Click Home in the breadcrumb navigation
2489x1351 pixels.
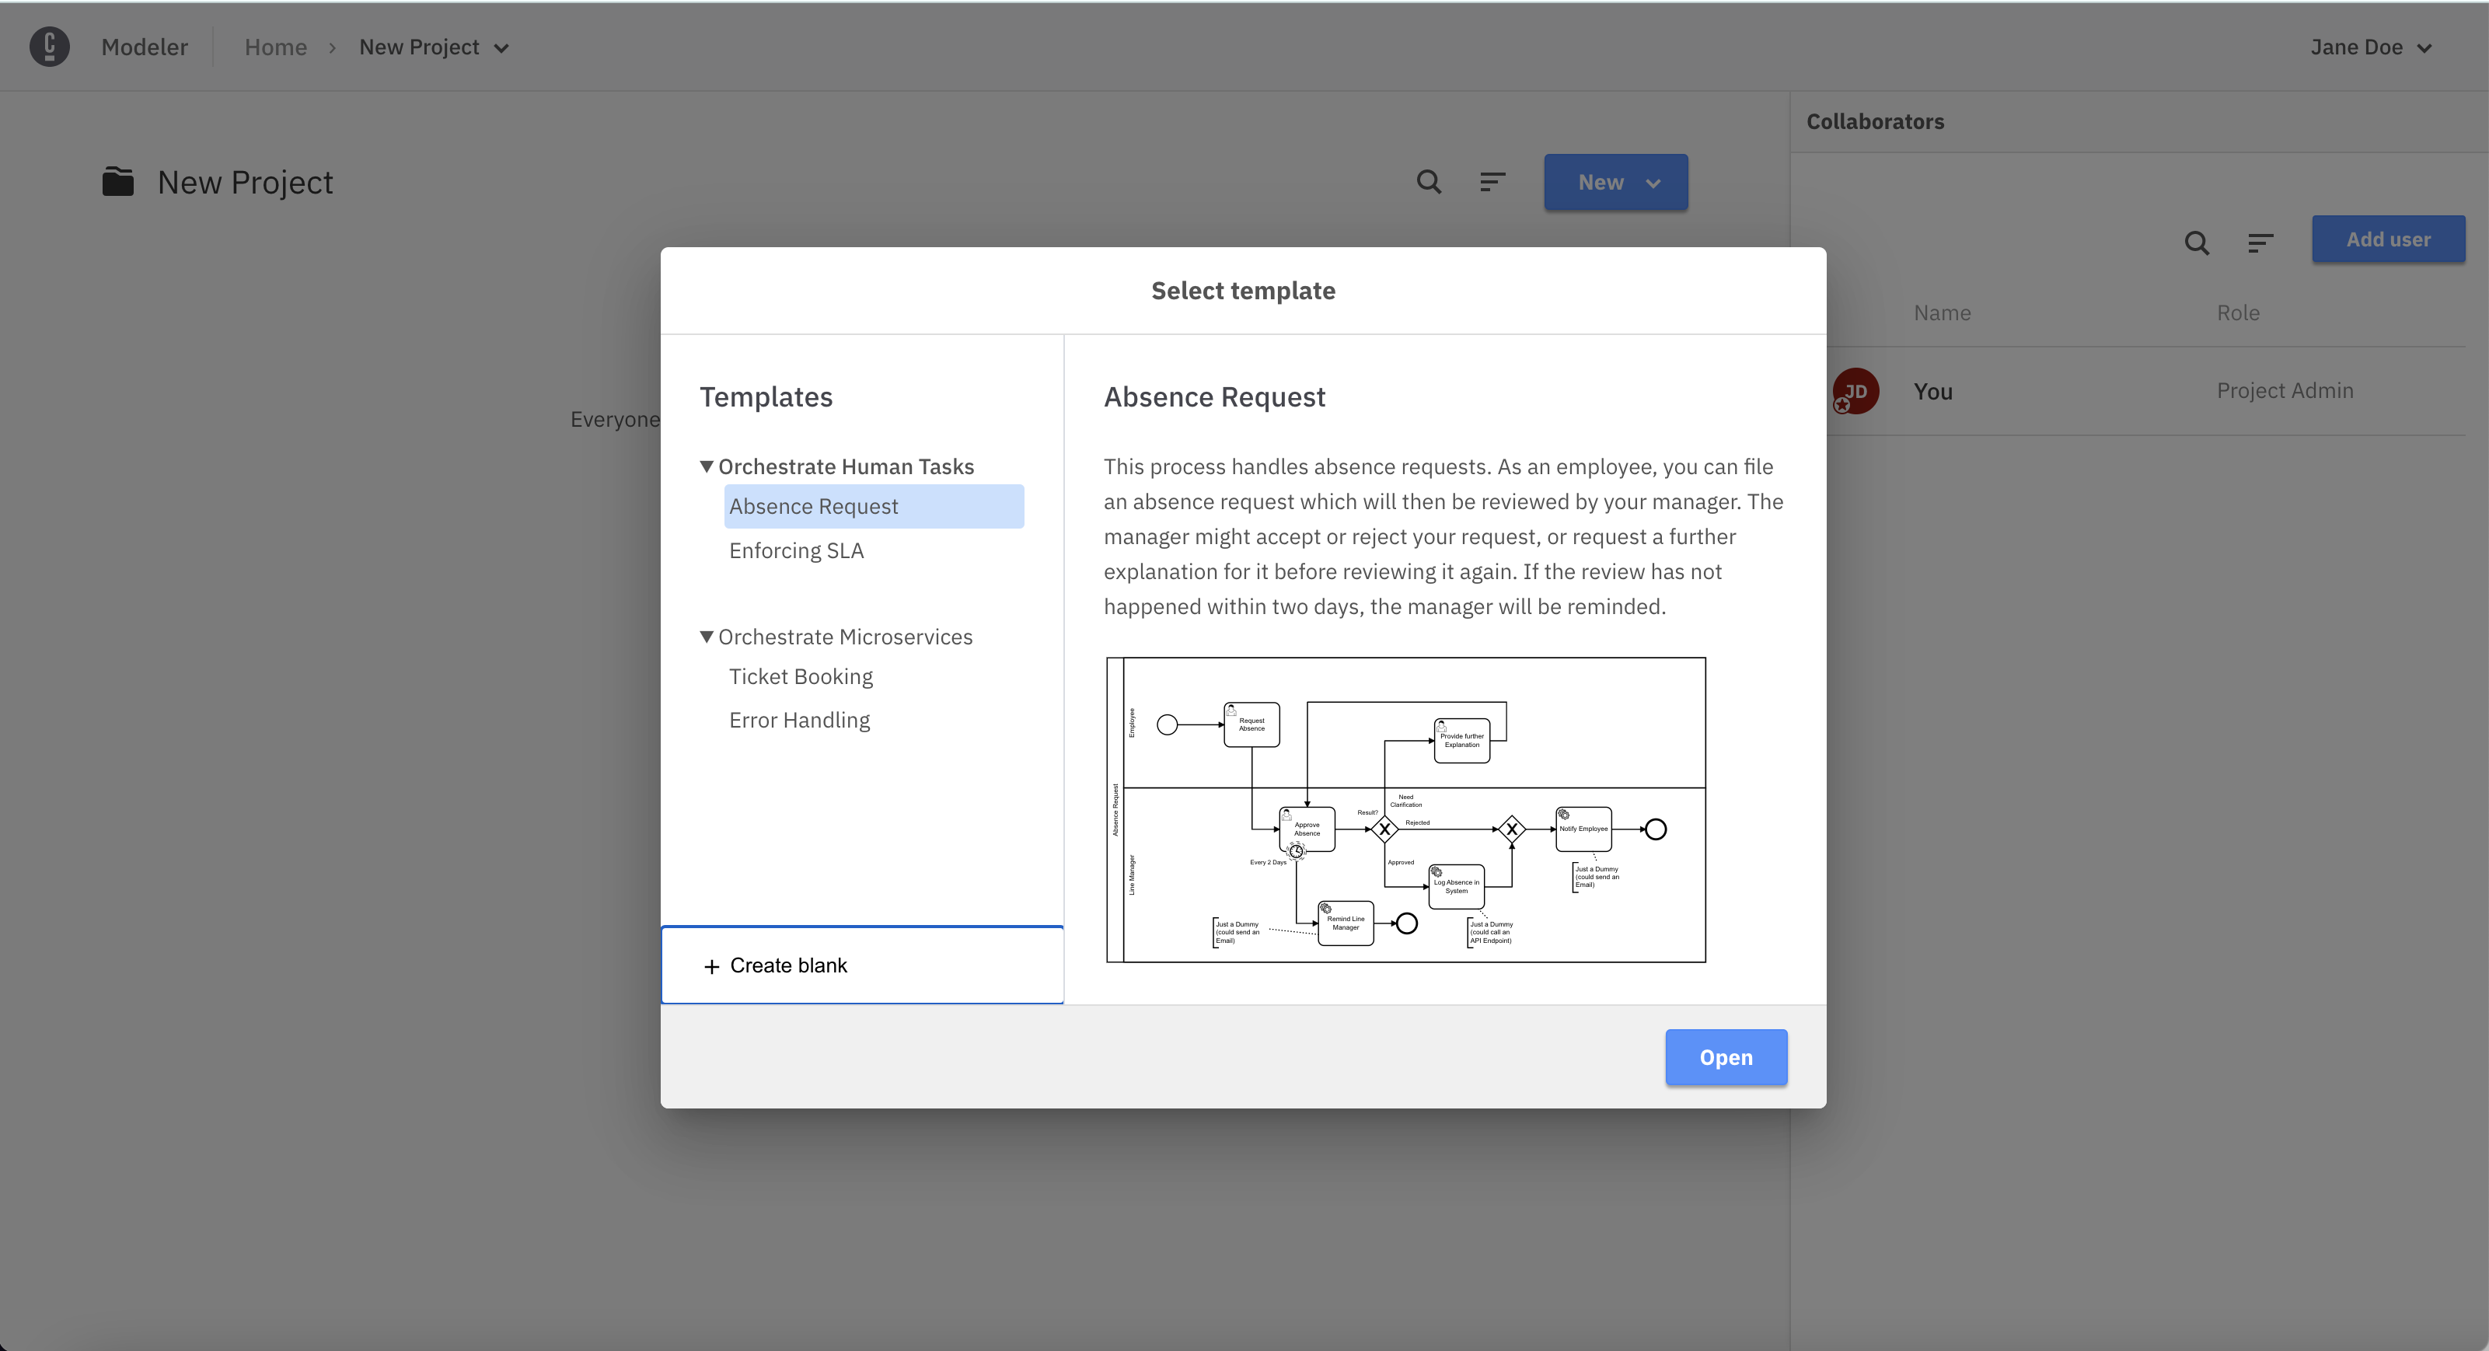coord(274,45)
